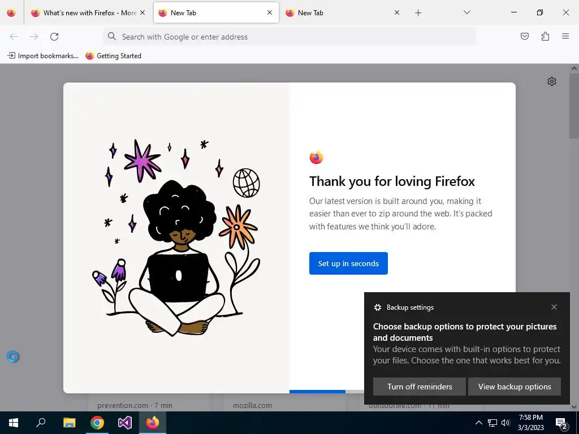This screenshot has width=579, height=434.
Task: Open the Action Center notifications
Action: click(561, 423)
